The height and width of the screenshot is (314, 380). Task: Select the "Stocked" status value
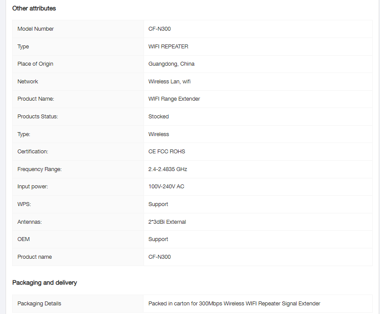pos(159,117)
